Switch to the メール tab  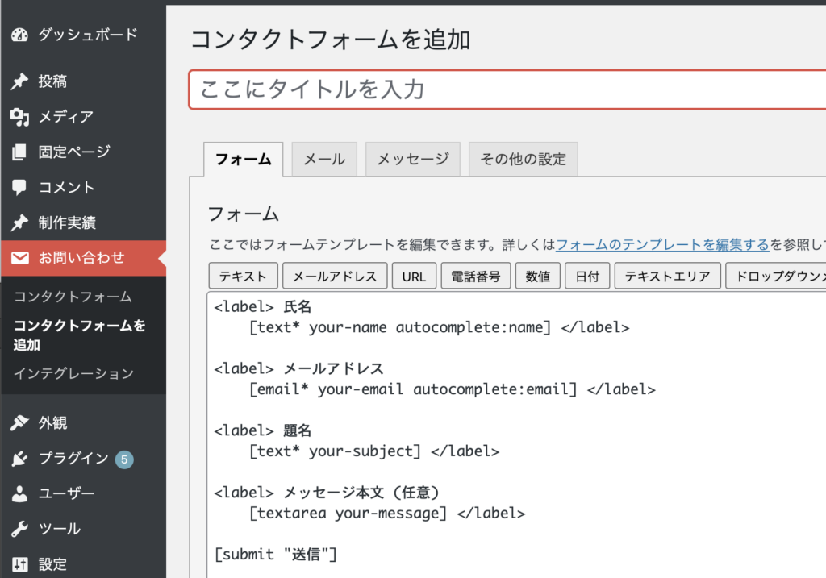point(324,159)
